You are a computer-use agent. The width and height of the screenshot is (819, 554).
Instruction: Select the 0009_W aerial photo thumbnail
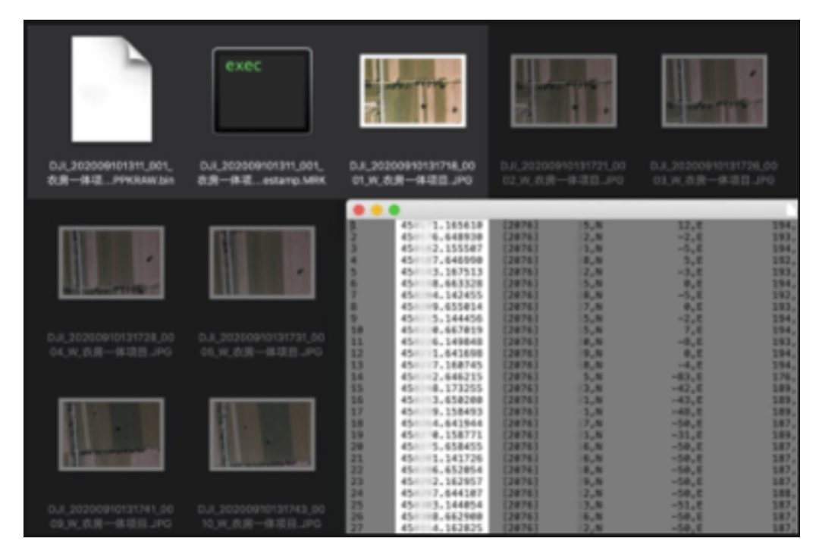111,434
